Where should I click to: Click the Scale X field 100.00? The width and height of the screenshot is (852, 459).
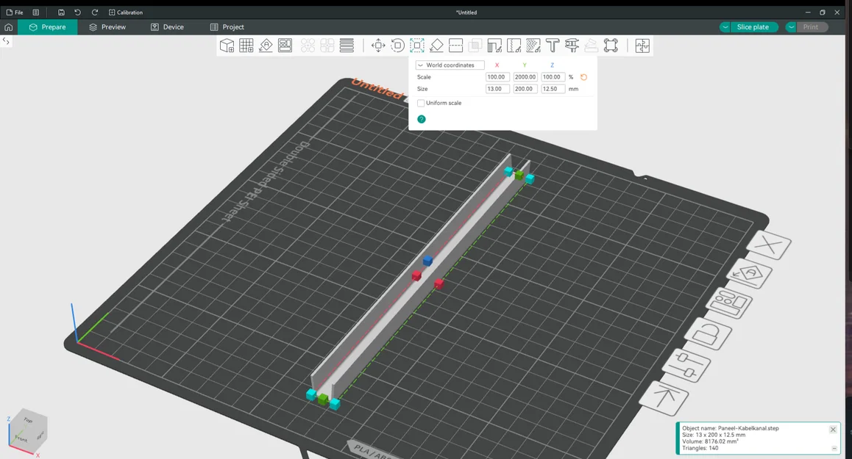point(497,77)
